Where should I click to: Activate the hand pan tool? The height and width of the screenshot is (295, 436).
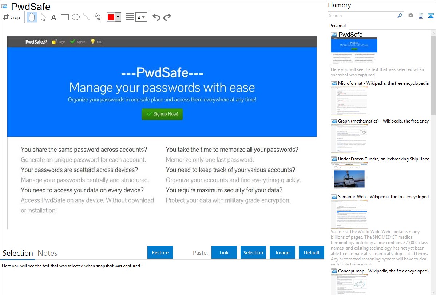coord(32,17)
